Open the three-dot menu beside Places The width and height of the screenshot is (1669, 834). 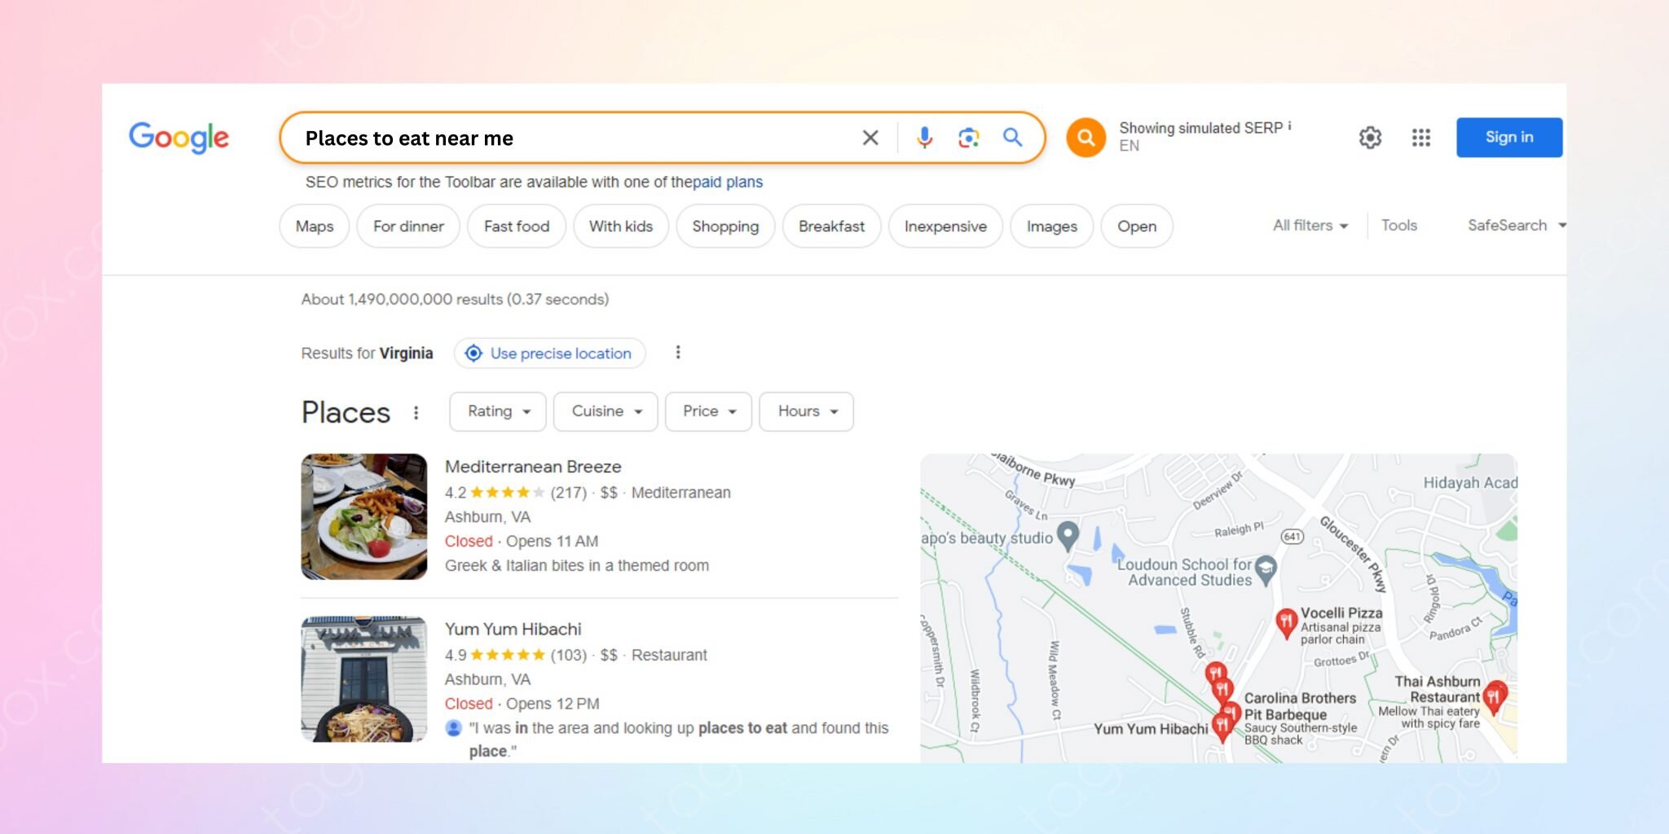(416, 413)
